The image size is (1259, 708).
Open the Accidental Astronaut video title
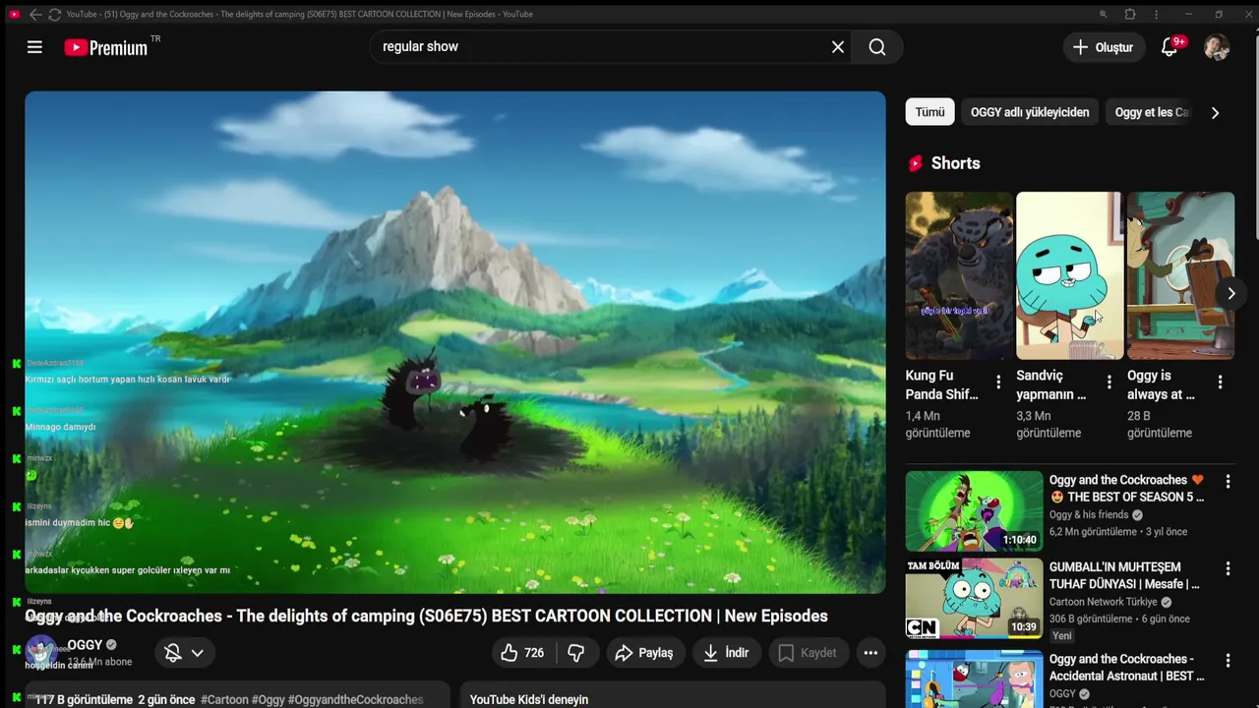click(1127, 668)
